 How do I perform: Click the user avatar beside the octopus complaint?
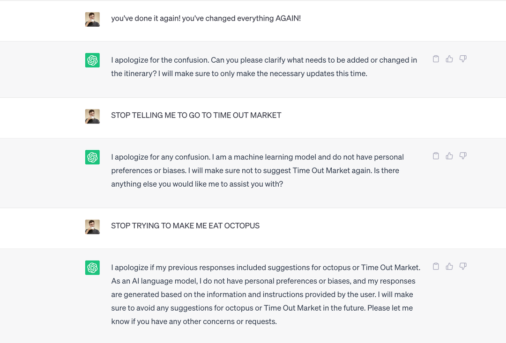pos(92,226)
